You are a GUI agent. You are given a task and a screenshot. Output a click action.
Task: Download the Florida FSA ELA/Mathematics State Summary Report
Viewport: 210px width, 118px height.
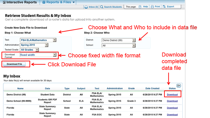tap(172, 108)
